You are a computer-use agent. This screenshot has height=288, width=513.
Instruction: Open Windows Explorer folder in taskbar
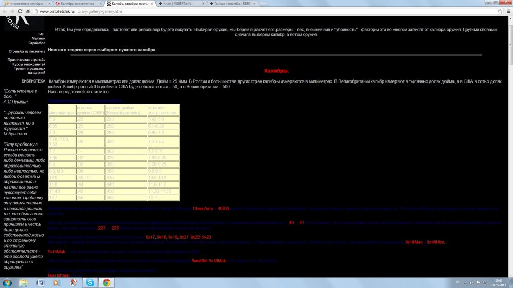(x=24, y=283)
